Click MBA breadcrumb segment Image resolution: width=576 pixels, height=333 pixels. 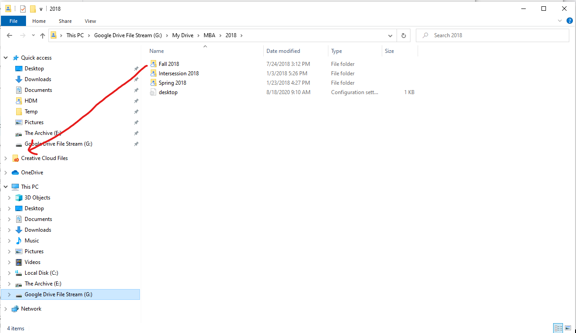(209, 35)
